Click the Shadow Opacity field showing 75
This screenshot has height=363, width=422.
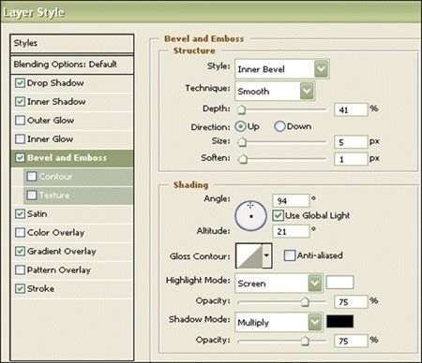click(x=351, y=341)
